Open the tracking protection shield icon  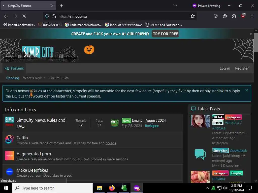click(x=47, y=16)
